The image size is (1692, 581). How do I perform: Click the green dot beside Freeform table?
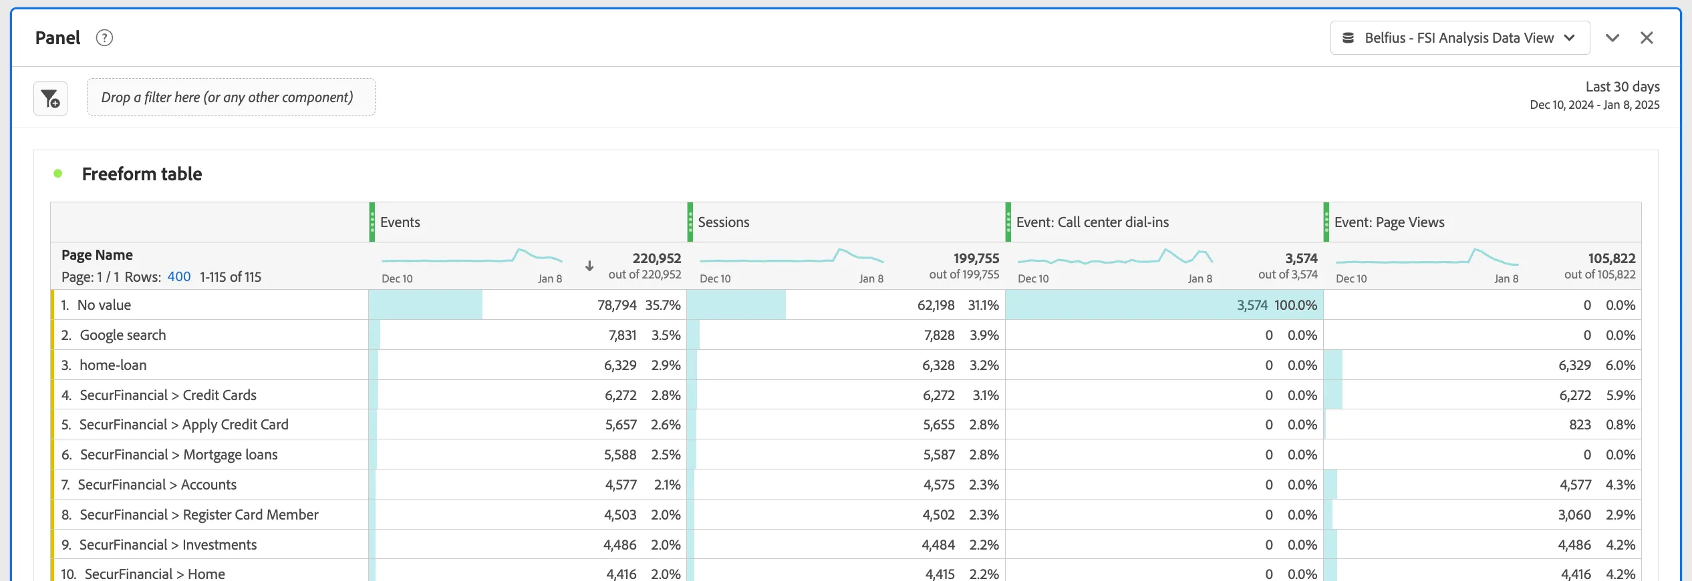(x=58, y=174)
